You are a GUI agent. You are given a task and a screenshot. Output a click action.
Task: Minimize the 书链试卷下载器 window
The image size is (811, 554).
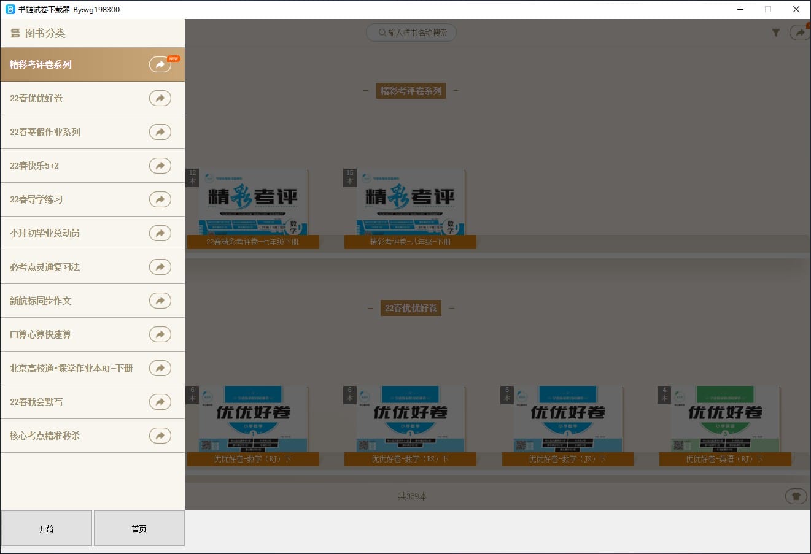tap(740, 9)
